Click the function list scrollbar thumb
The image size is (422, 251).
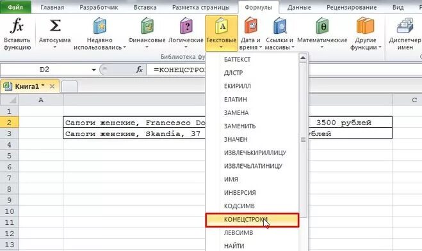pos(303,140)
